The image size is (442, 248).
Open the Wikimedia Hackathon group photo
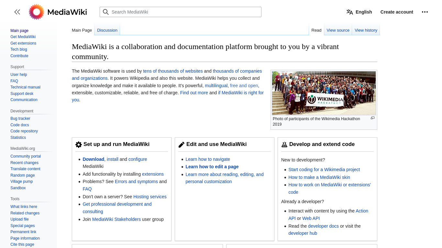click(x=324, y=93)
